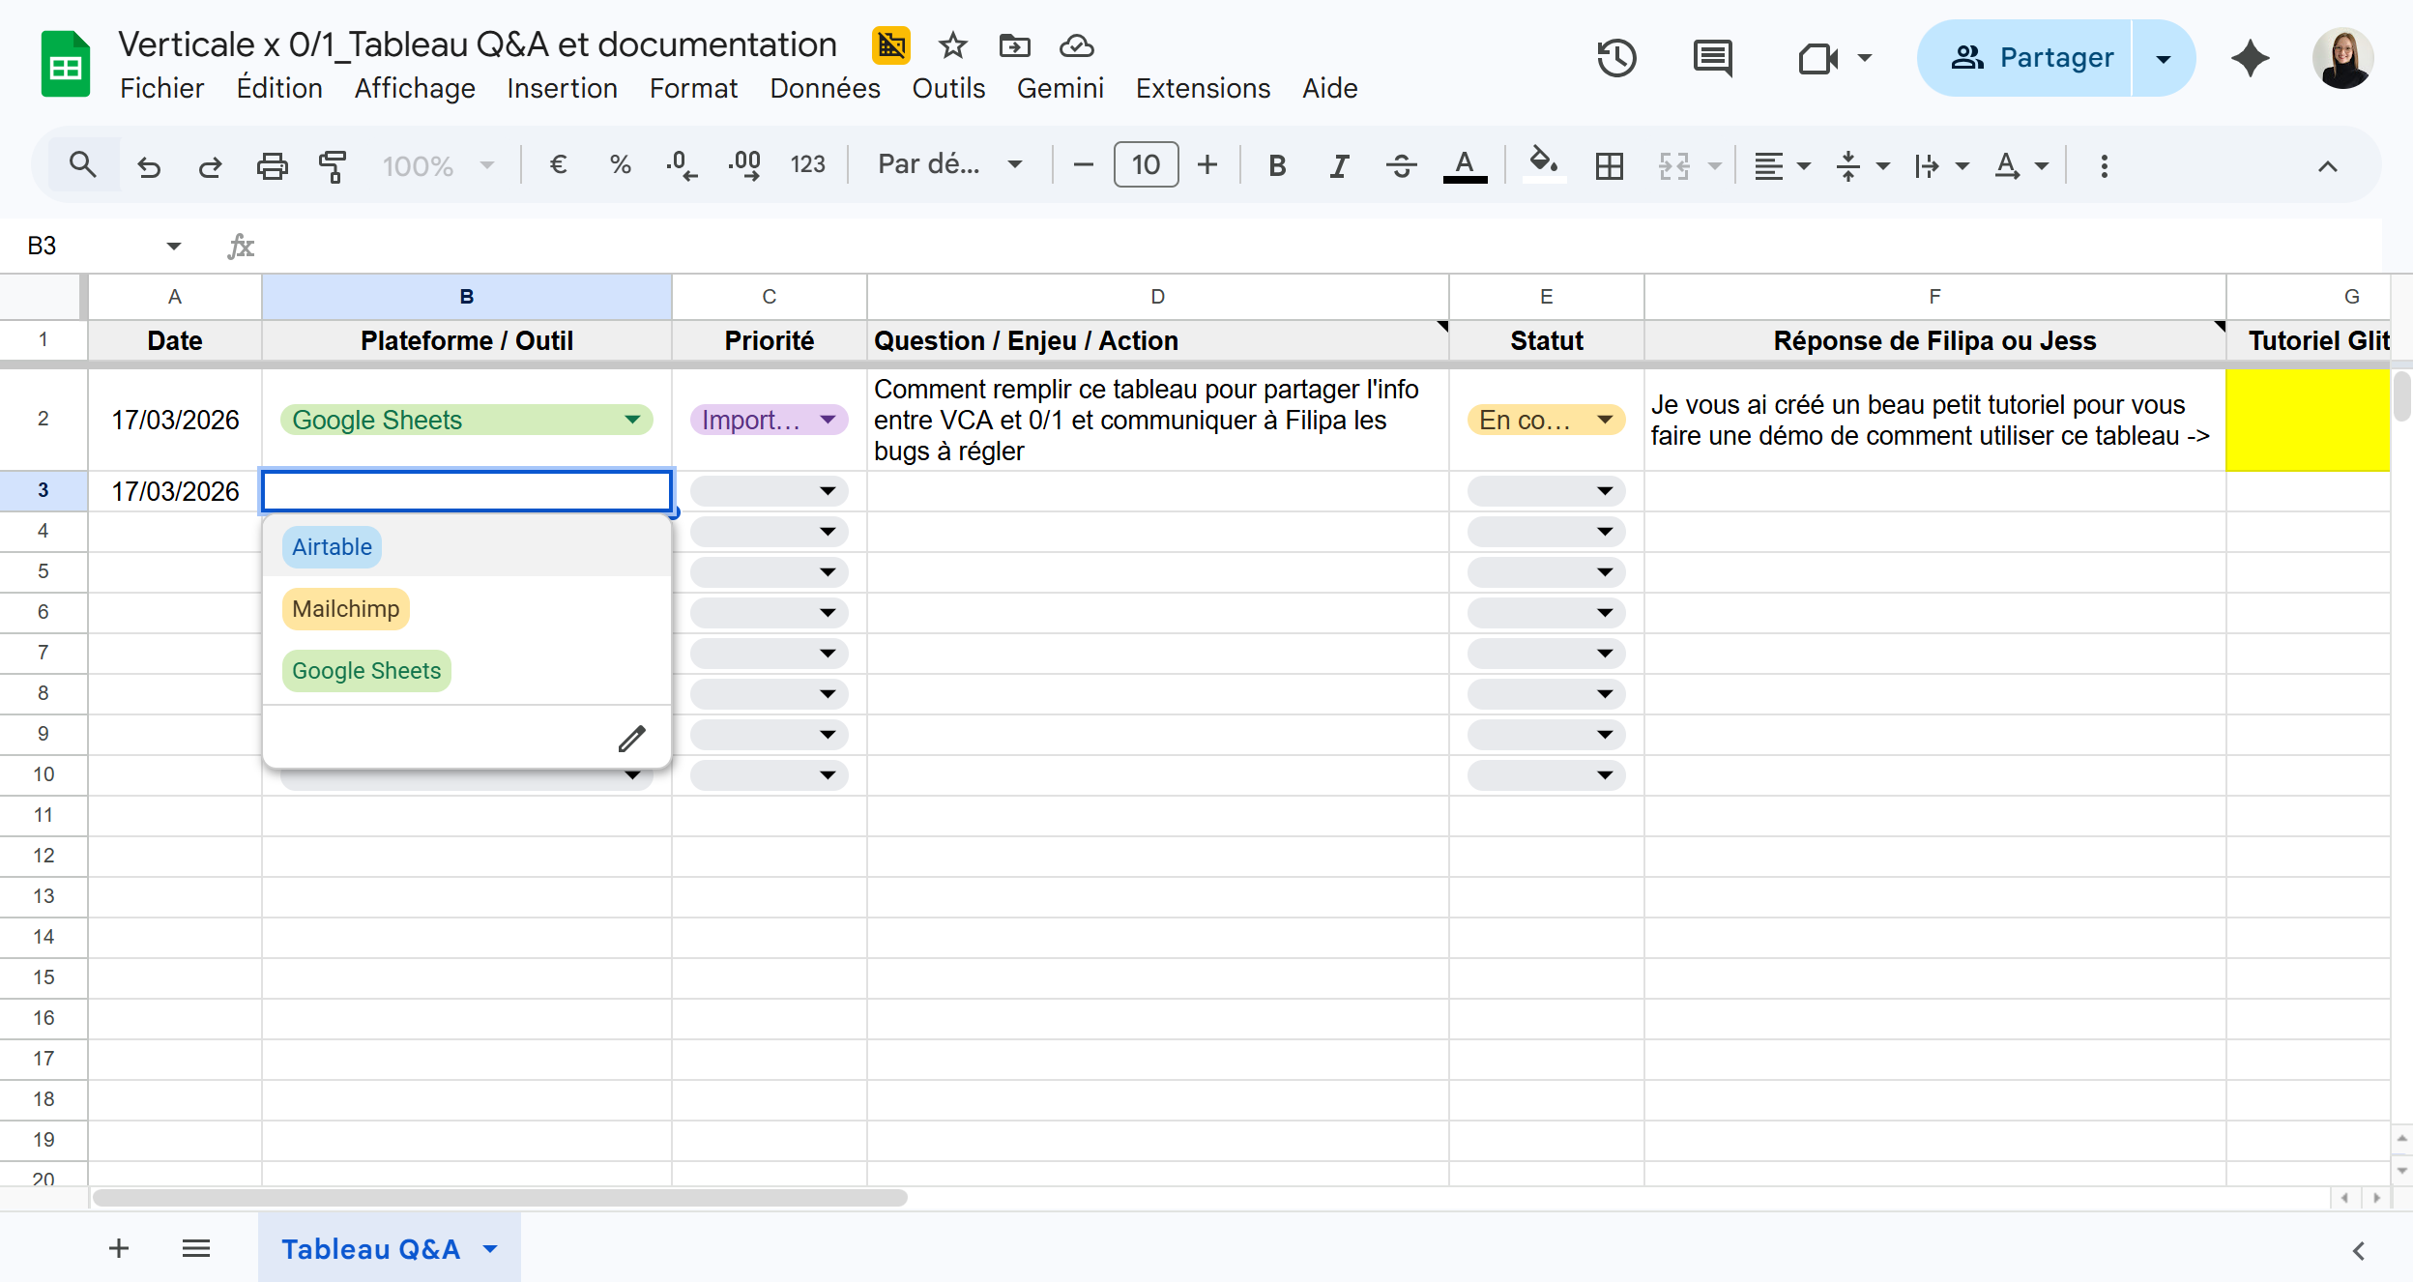This screenshot has height=1282, width=2413.
Task: Open the Google Sheets chip dropdown
Action: pos(632,420)
